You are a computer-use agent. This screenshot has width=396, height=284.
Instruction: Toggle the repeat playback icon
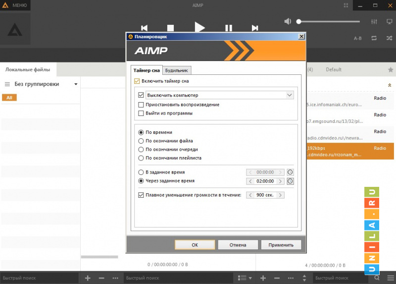374,38
